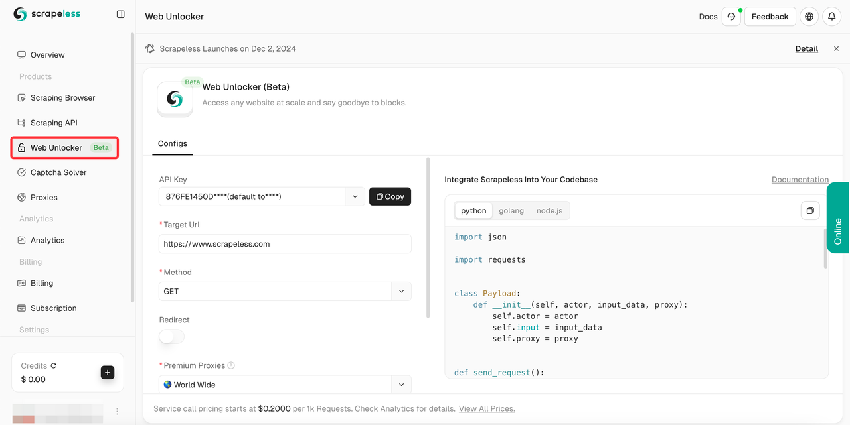The width and height of the screenshot is (850, 425).
Task: Open the Method GET dropdown
Action: pos(285,291)
